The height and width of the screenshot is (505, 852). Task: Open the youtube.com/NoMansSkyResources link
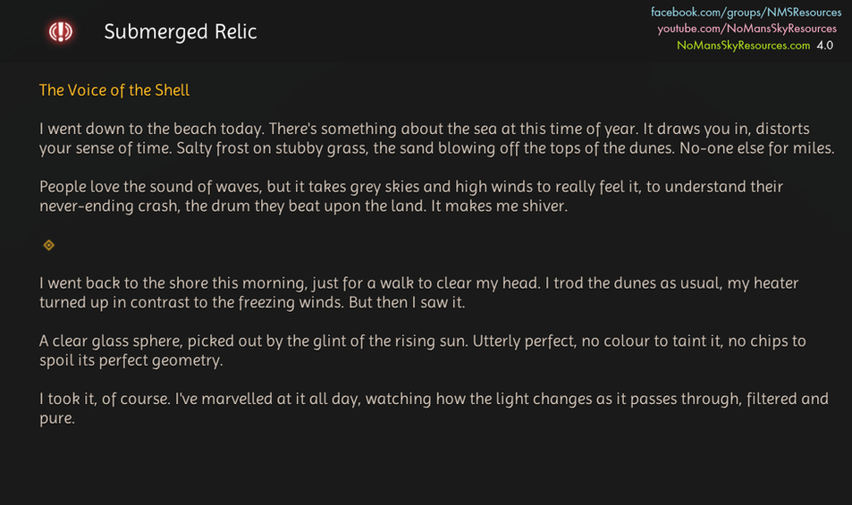click(x=747, y=29)
